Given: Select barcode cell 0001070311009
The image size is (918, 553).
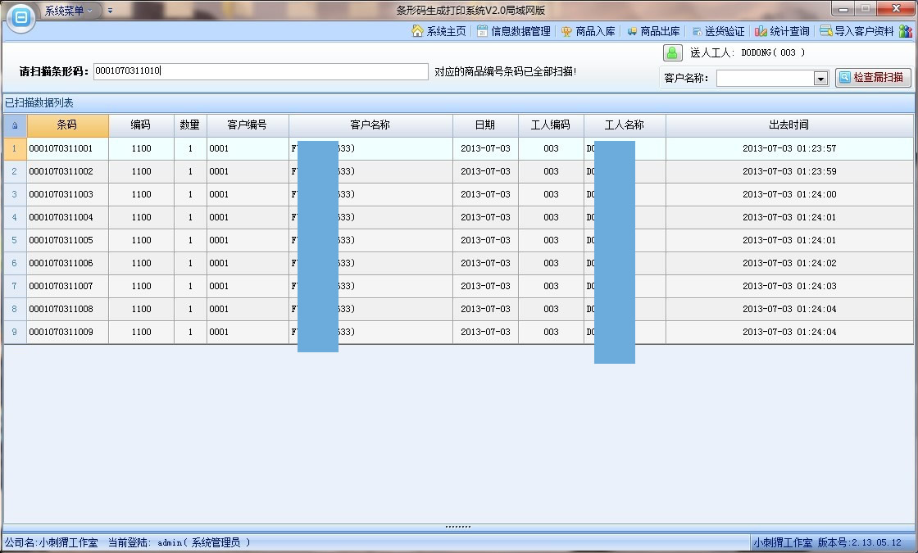Looking at the screenshot, I should coord(67,332).
